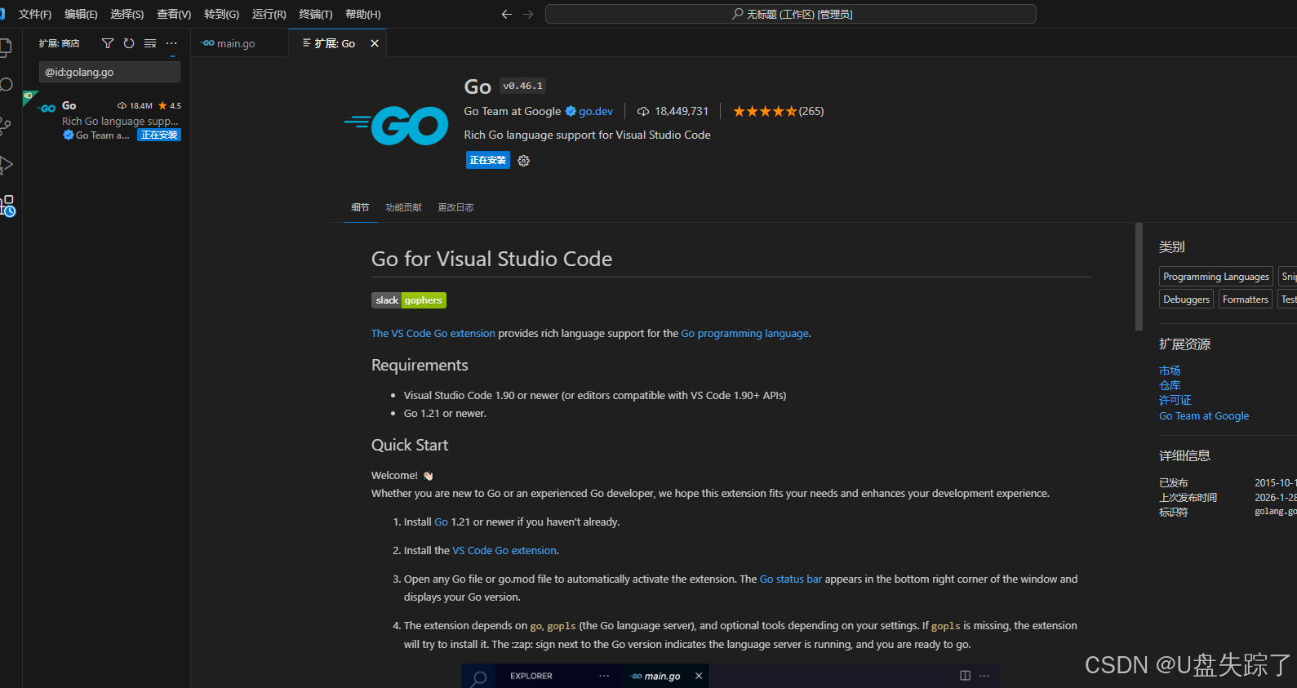Viewport: 1297px width, 688px height.
Task: Click the slack gophers badge
Action: (409, 300)
